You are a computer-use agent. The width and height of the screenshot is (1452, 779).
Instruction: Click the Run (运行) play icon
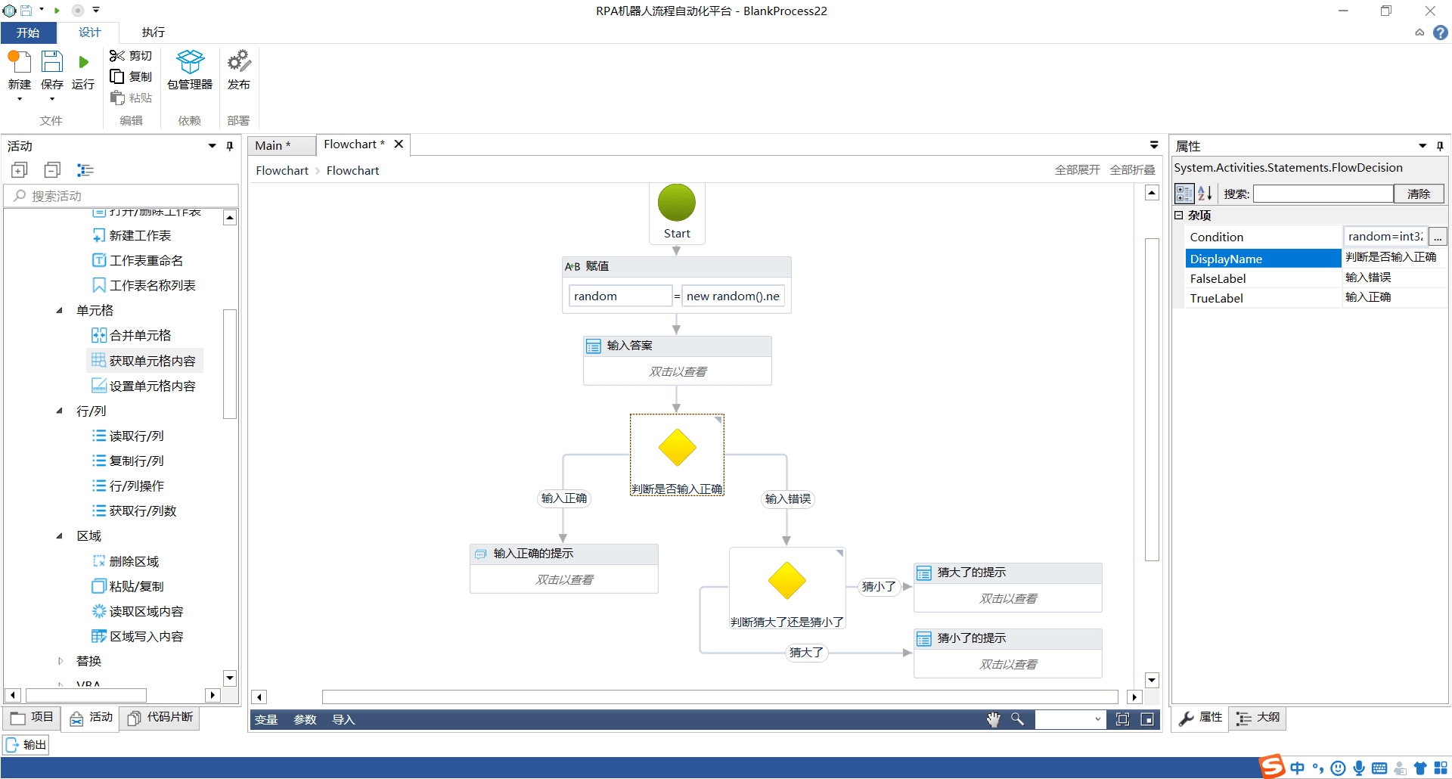[83, 62]
